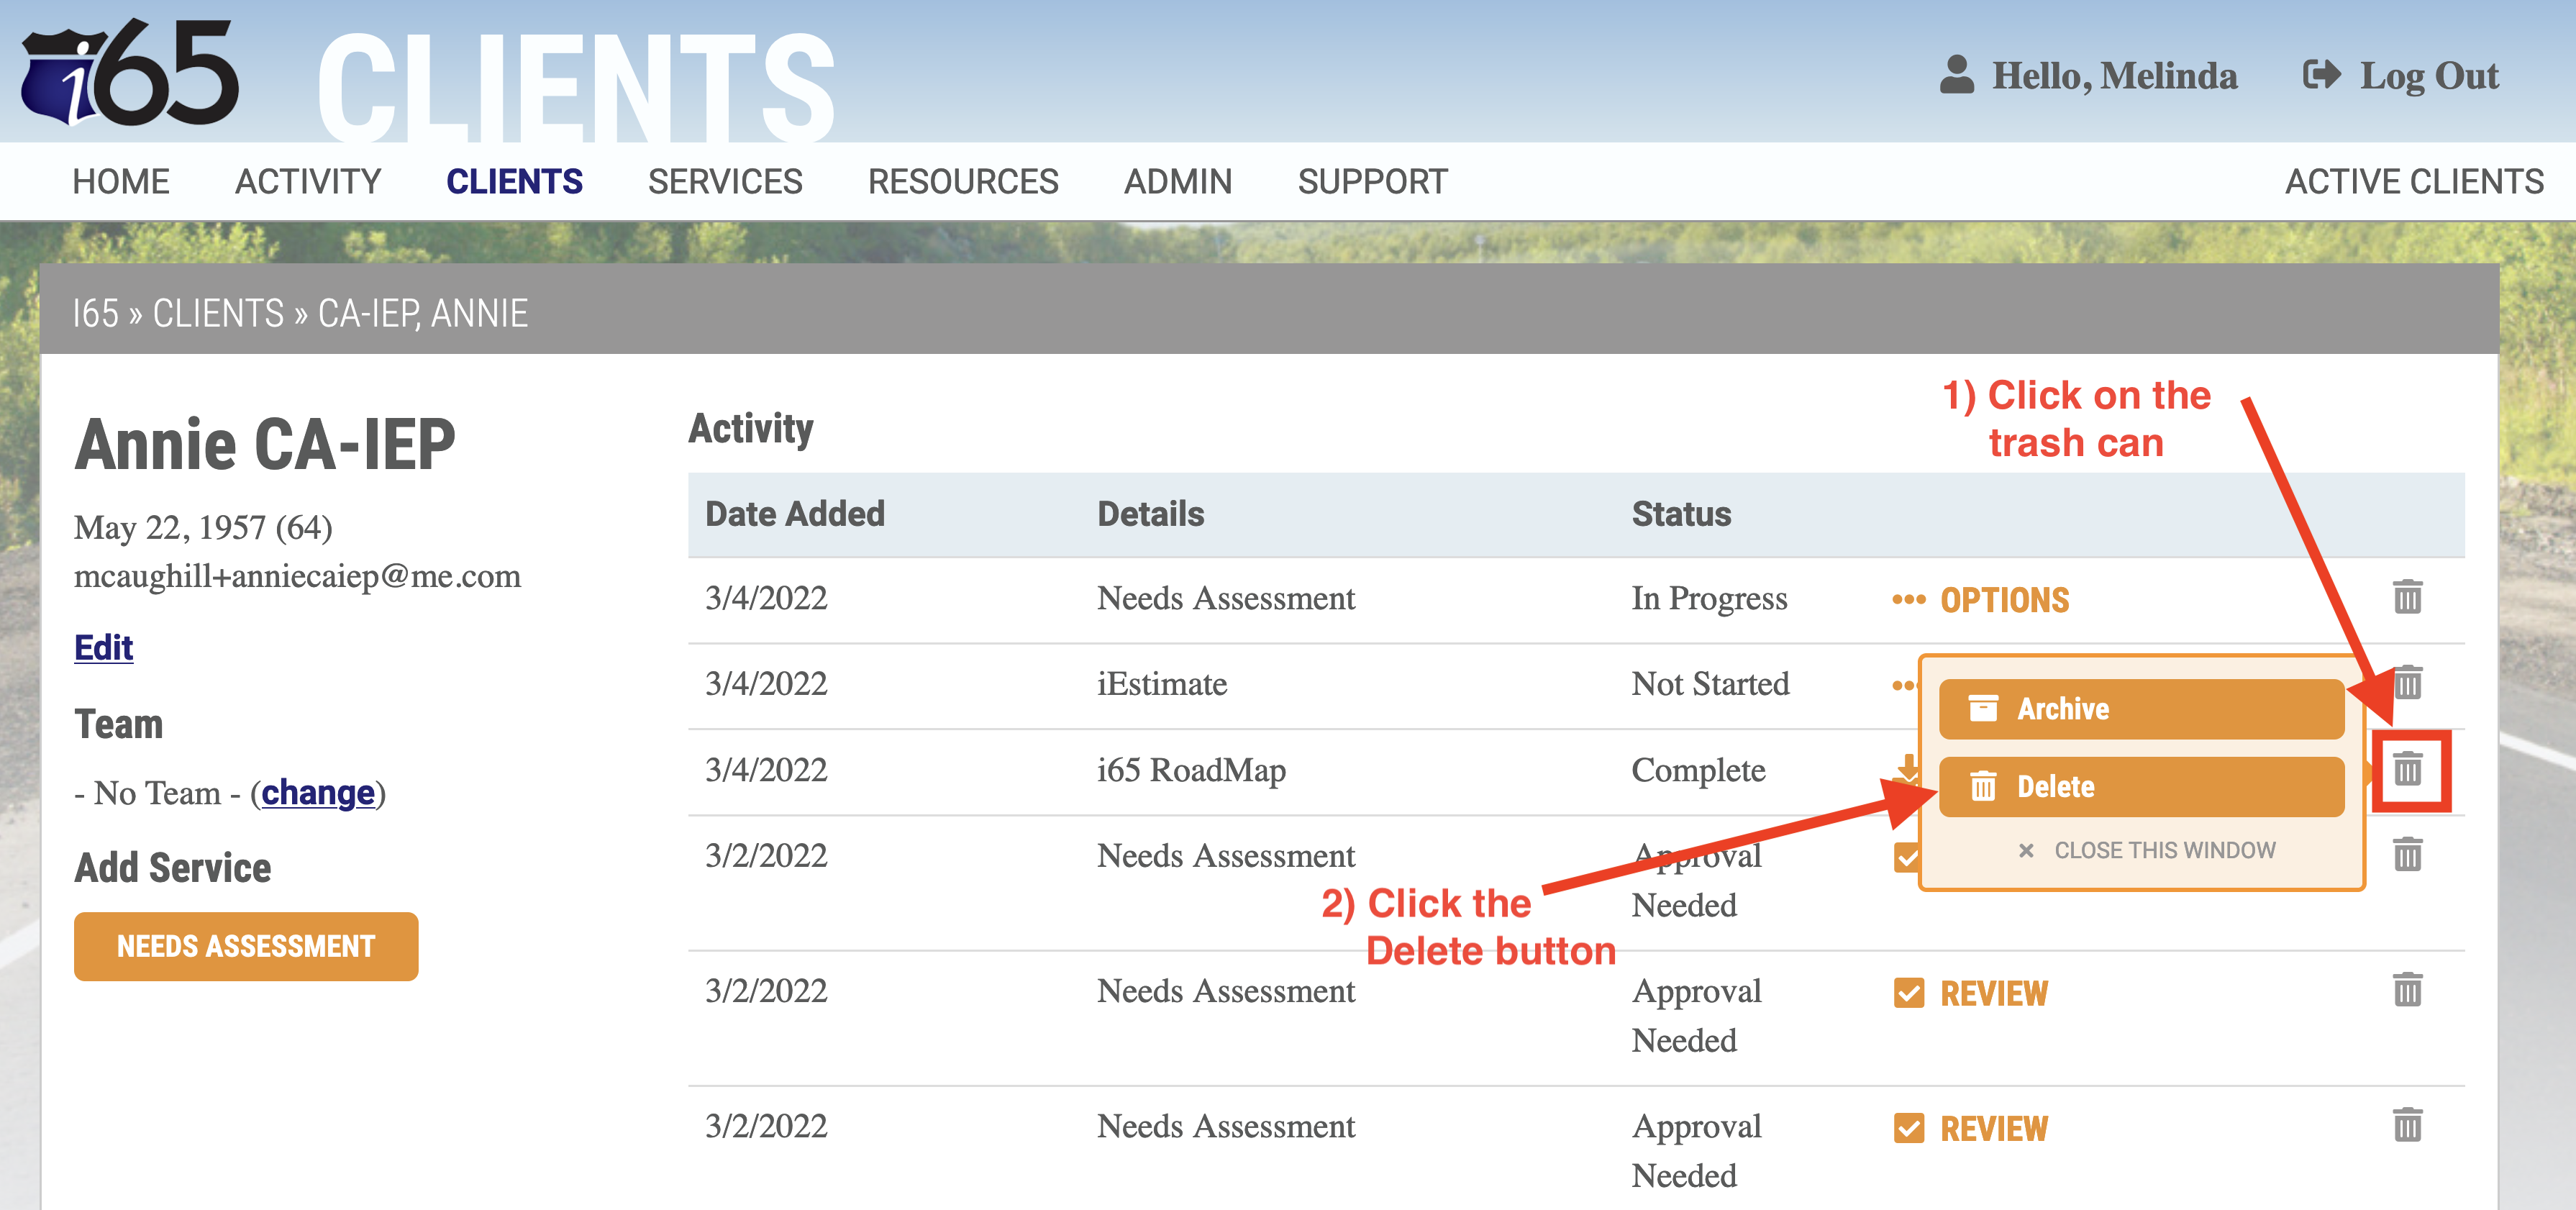Click CLIENTS in the breadcrumb path
Screen dimensions: 2576x1210
point(218,314)
